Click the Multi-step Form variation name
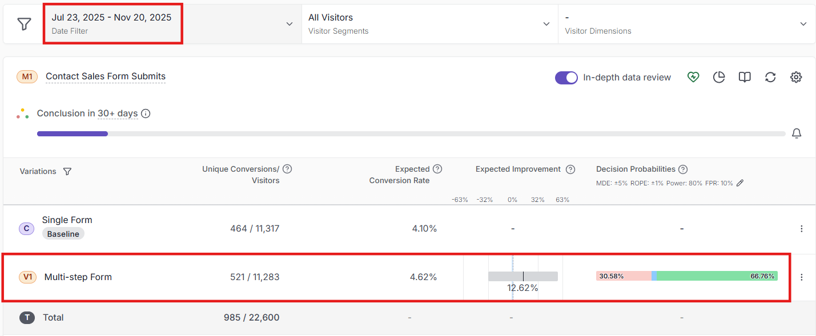The width and height of the screenshot is (816, 336). [78, 277]
